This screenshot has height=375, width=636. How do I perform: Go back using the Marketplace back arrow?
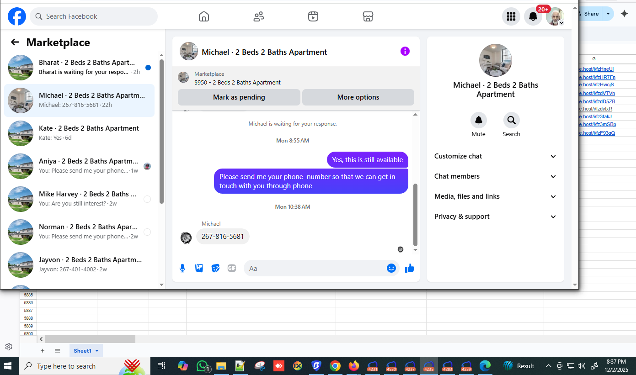pos(15,42)
